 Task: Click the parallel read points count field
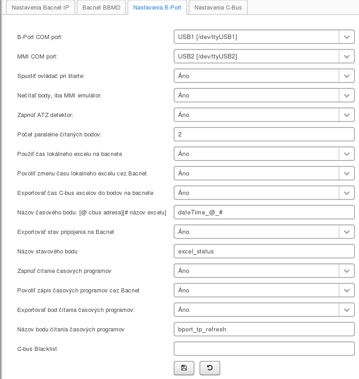point(264,135)
